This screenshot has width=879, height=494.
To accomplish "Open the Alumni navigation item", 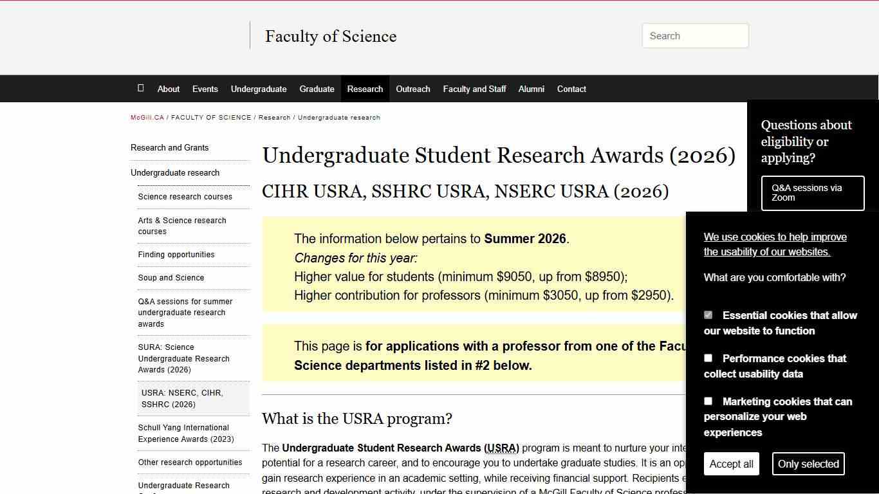I will point(532,89).
